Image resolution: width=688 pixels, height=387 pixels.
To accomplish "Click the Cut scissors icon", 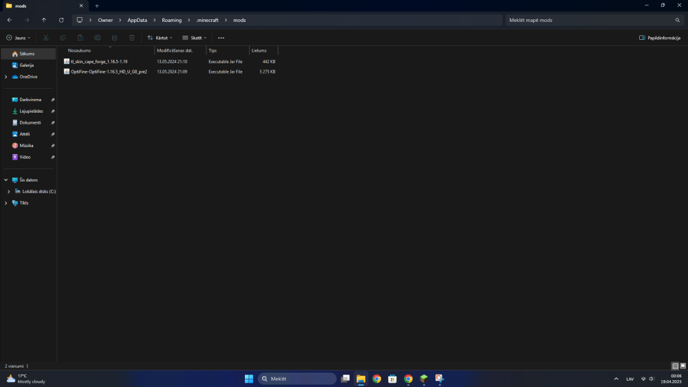I will tap(45, 38).
